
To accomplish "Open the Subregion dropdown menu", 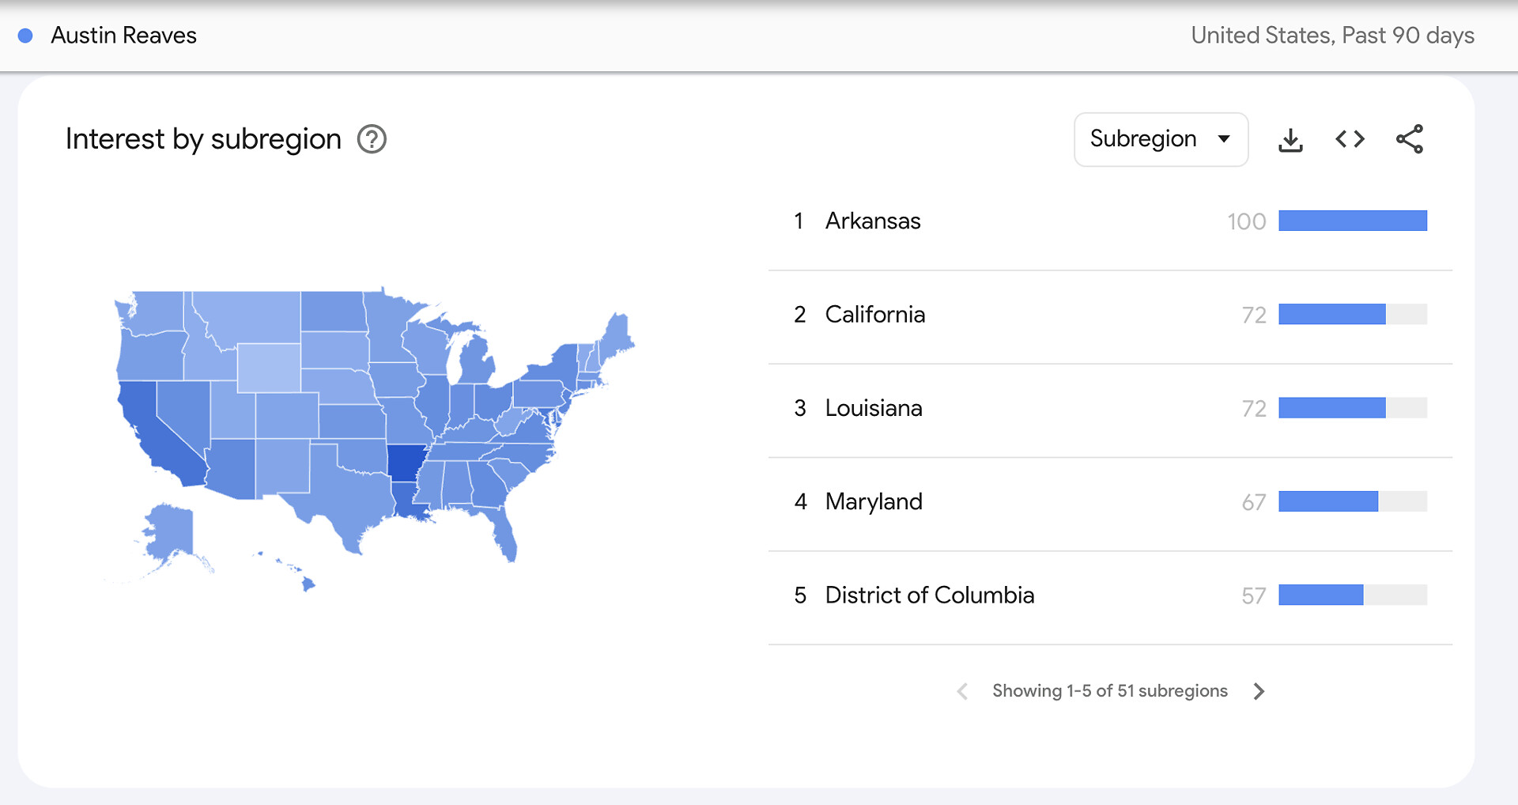I will point(1160,139).
